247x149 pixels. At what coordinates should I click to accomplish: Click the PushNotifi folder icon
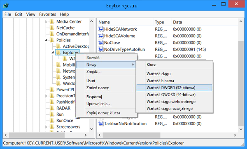[52, 102]
